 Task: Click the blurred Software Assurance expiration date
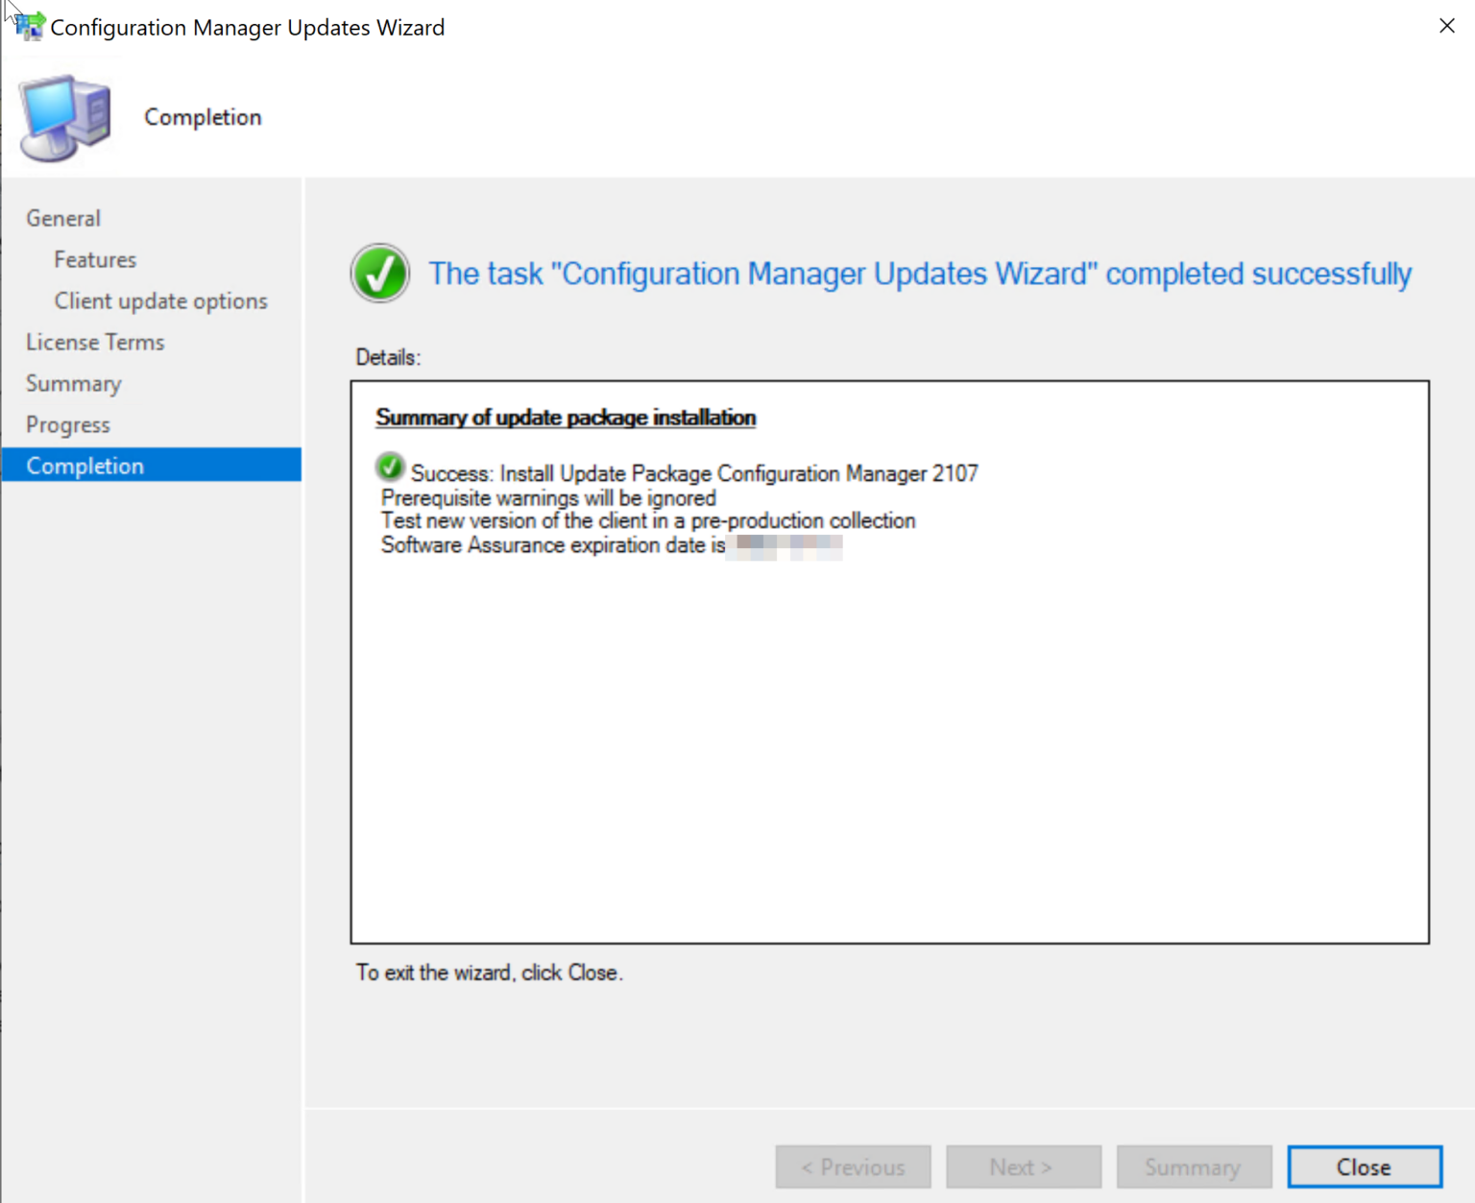point(786,546)
